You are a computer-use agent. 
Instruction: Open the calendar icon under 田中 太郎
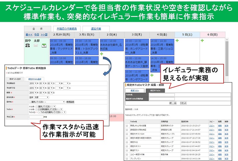click(x=44, y=46)
